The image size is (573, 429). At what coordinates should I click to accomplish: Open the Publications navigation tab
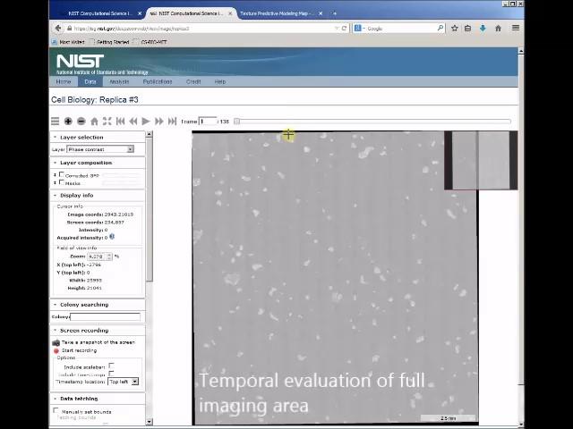pyautogui.click(x=158, y=81)
